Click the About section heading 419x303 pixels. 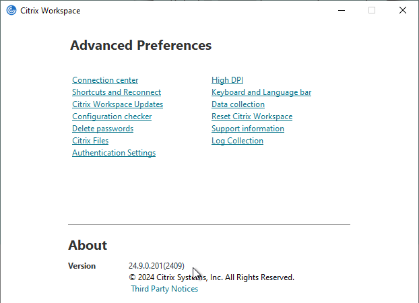point(88,245)
